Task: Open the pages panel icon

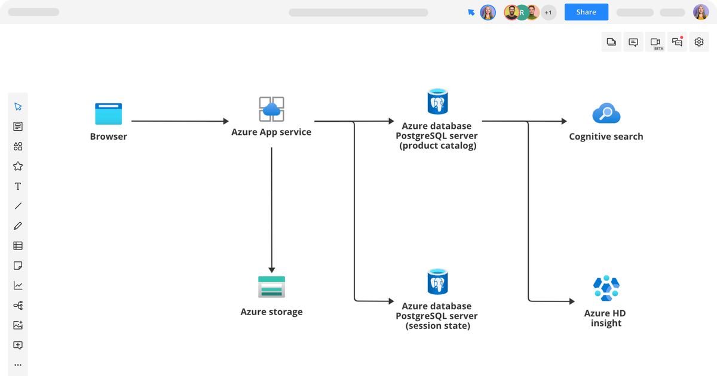Action: coord(611,42)
